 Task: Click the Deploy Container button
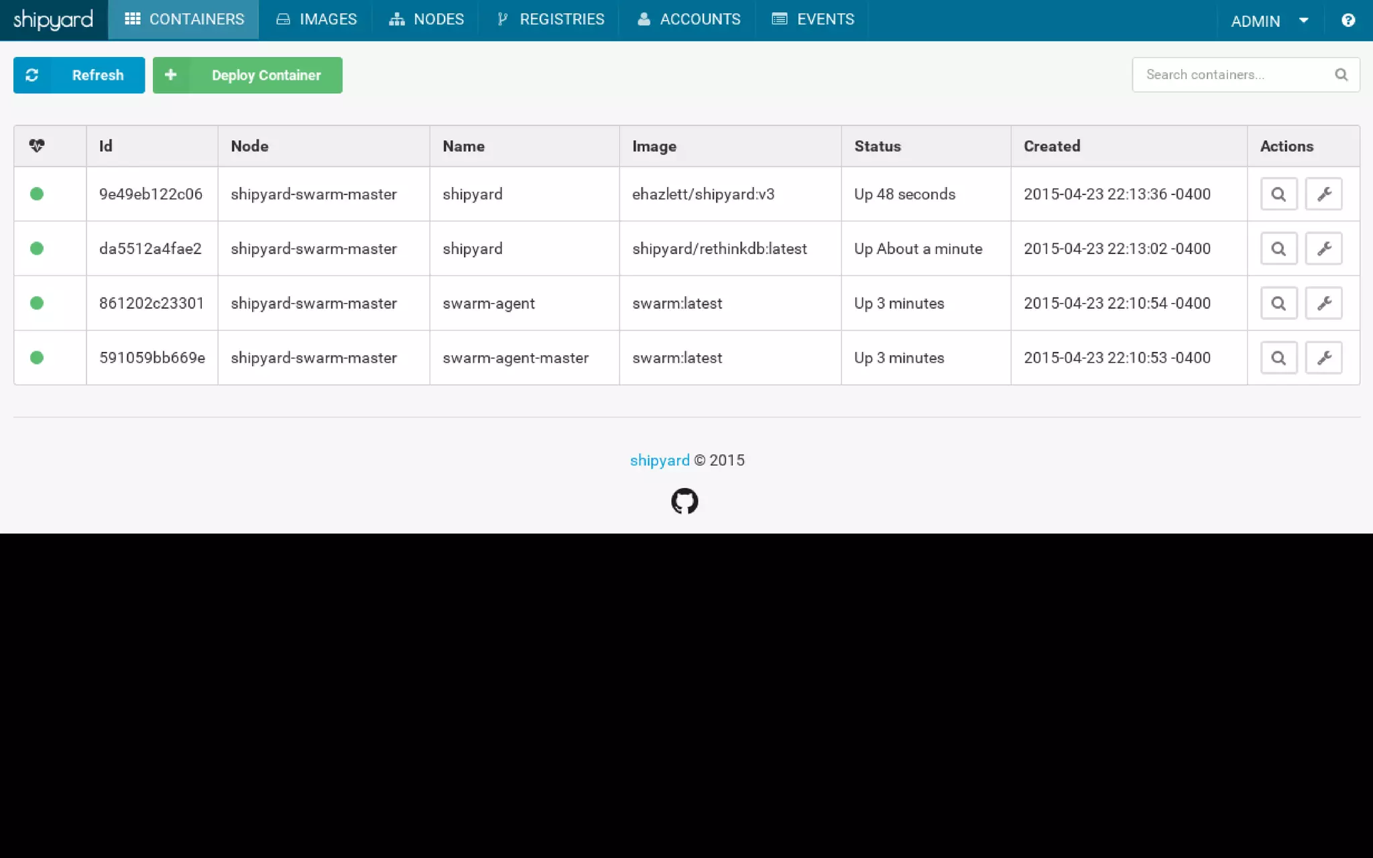(x=247, y=75)
